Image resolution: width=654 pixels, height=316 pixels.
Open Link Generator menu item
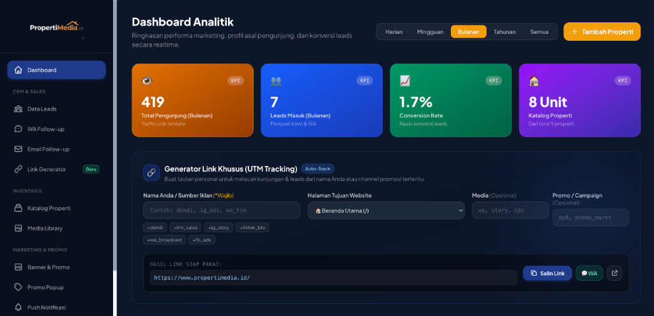(56, 169)
